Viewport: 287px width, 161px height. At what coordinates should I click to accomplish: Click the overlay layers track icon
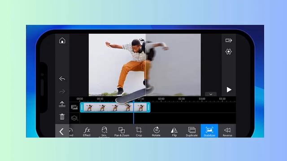tap(74, 118)
